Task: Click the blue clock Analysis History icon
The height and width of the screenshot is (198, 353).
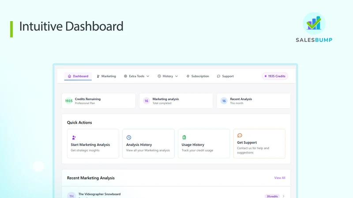Action: [x=129, y=137]
